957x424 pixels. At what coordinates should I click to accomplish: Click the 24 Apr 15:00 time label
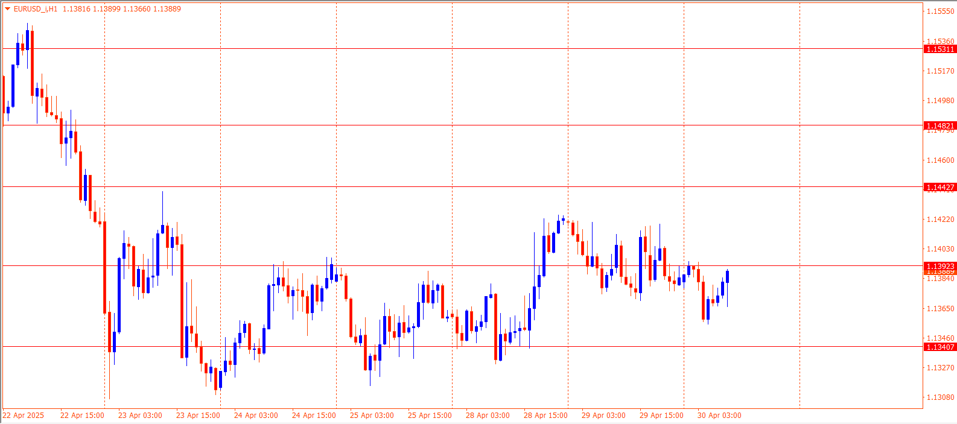[x=314, y=416]
